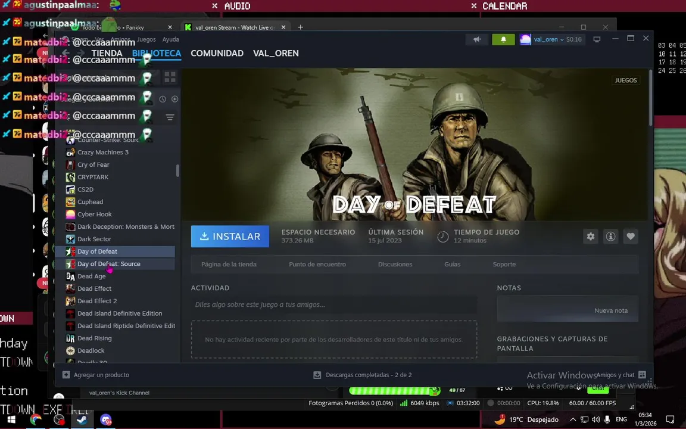Go to the TIENDA tab
The width and height of the screenshot is (686, 429).
pyautogui.click(x=107, y=54)
